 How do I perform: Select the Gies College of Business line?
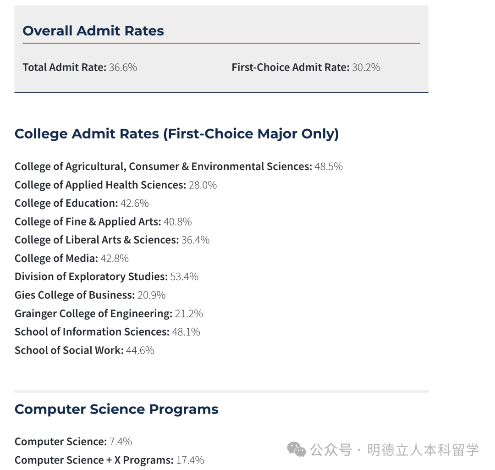point(90,295)
